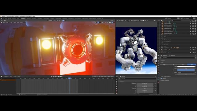Click the pivot point icon
Viewport: 197px width, 111px height.
55,20
